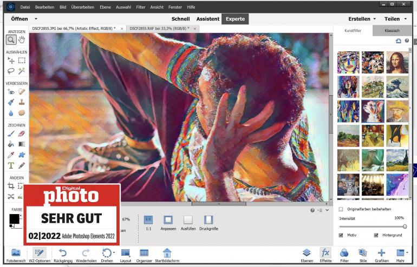Open the Teilen dropdown
This screenshot has width=417, height=267.
[x=395, y=19]
